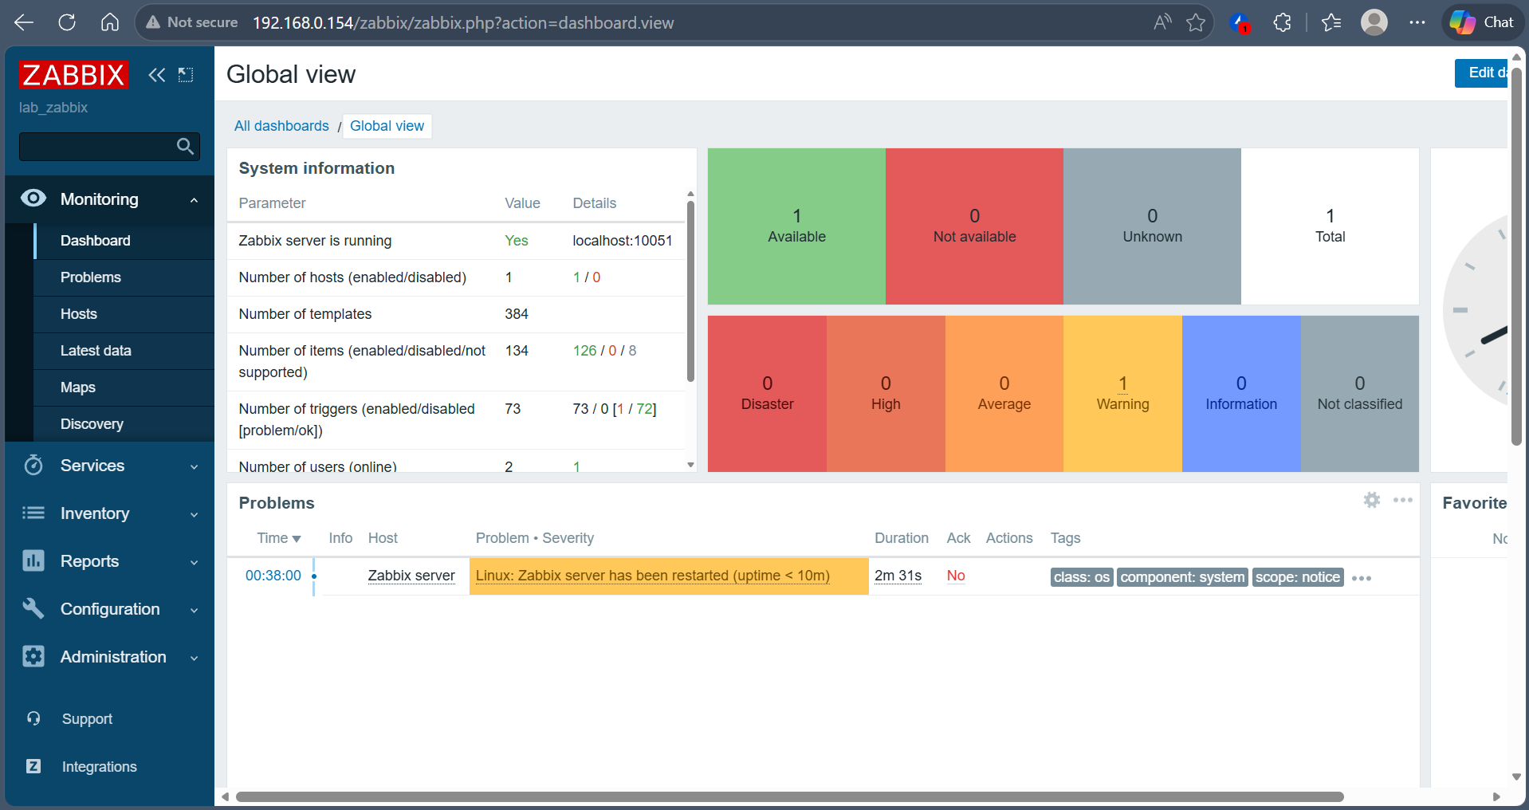Click the Inventory list icon
The height and width of the screenshot is (810, 1529).
point(33,513)
